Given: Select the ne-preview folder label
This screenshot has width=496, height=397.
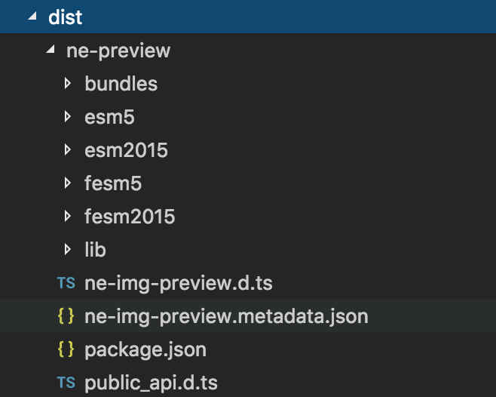Looking at the screenshot, I should [x=118, y=51].
